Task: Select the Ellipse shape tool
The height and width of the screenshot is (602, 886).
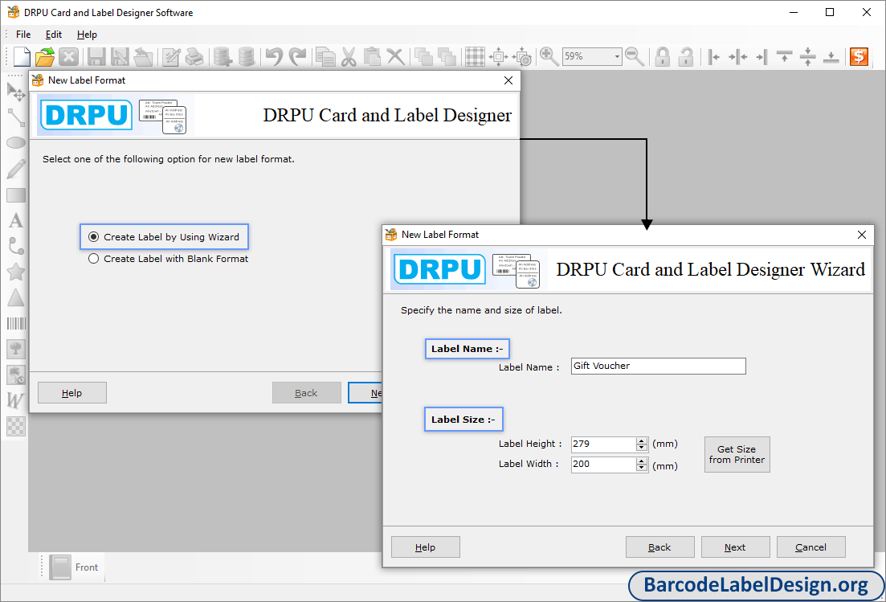Action: pos(16,142)
